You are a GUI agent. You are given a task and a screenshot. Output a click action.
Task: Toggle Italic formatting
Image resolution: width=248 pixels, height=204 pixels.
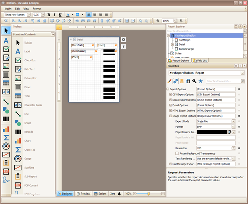[54, 15]
